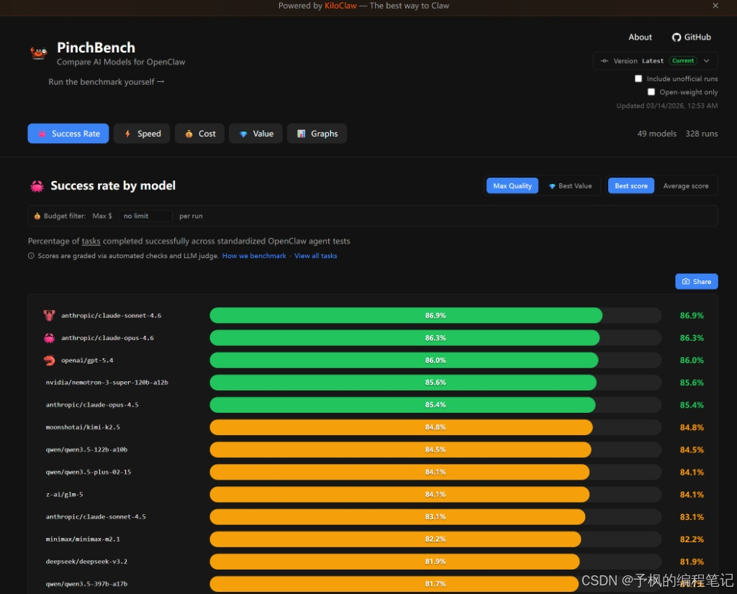Image resolution: width=737 pixels, height=594 pixels.
Task: Click the claude-sonnet-4.6 86.9% green bar
Action: [406, 315]
